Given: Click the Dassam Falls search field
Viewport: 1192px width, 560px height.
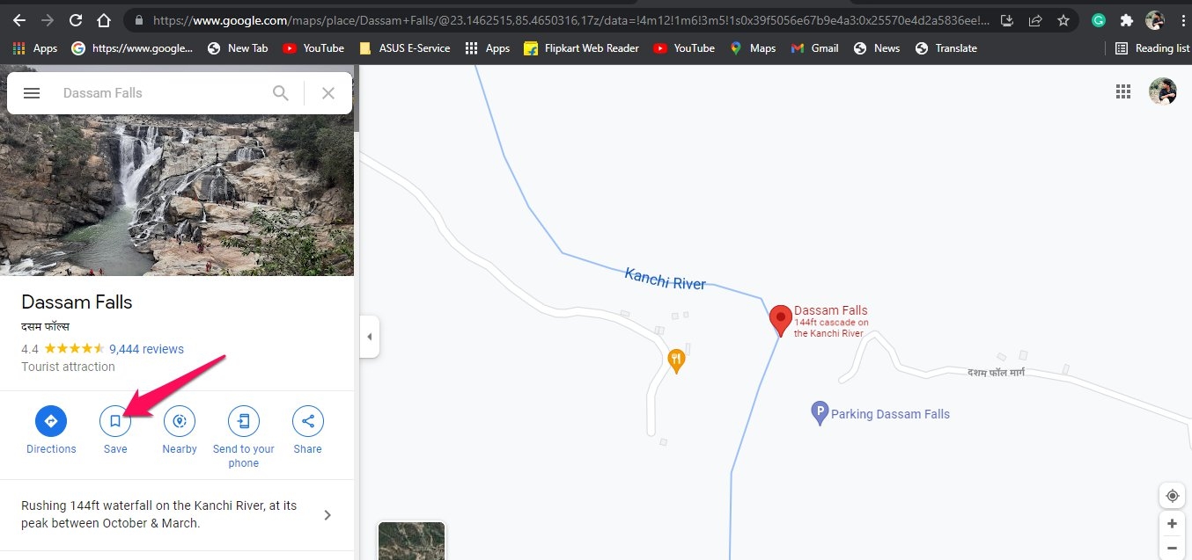Looking at the screenshot, I should click(158, 93).
